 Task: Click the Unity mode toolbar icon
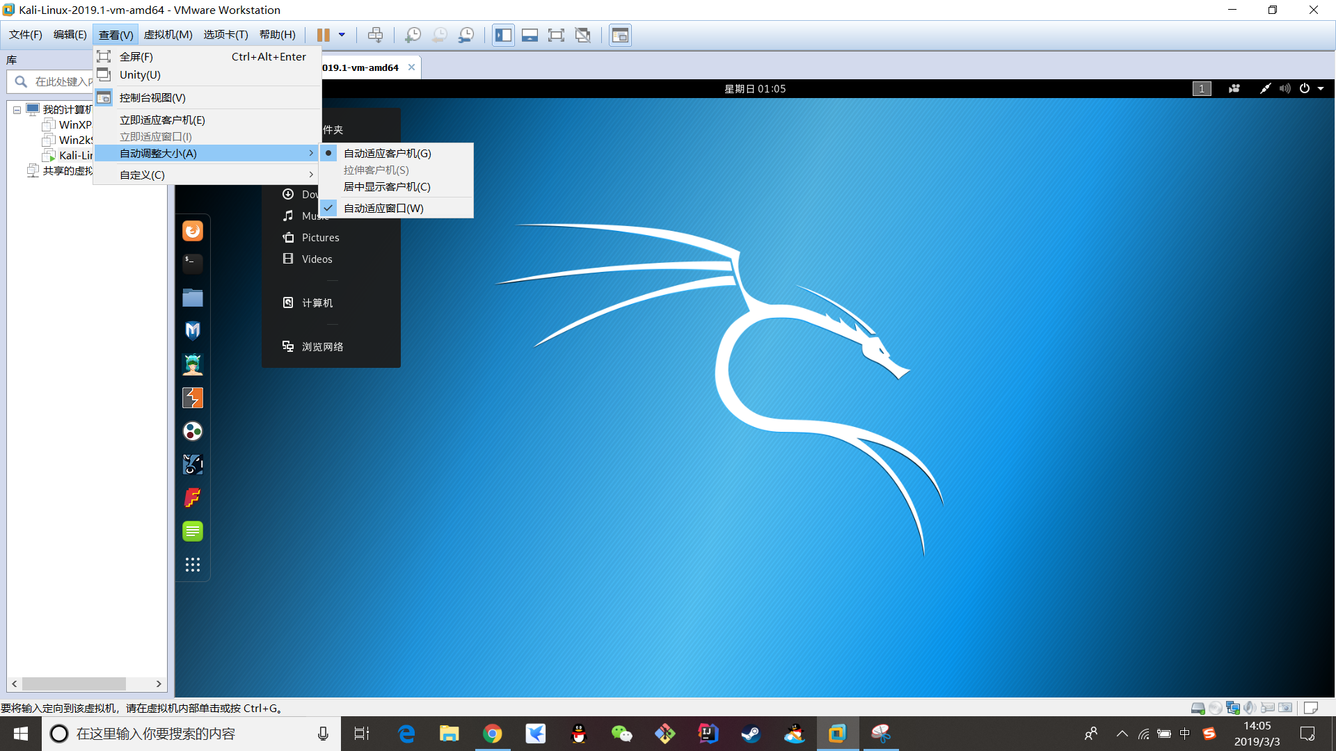[583, 35]
